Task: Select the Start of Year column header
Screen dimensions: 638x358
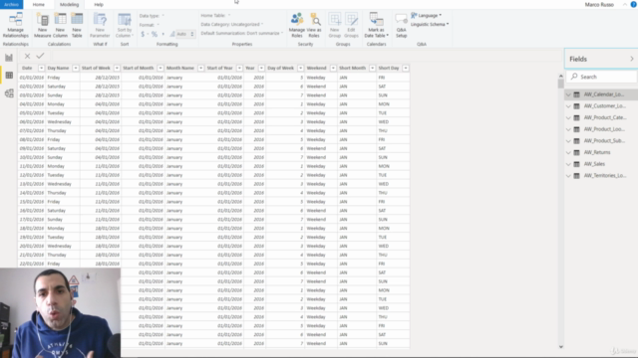Action: 219,68
